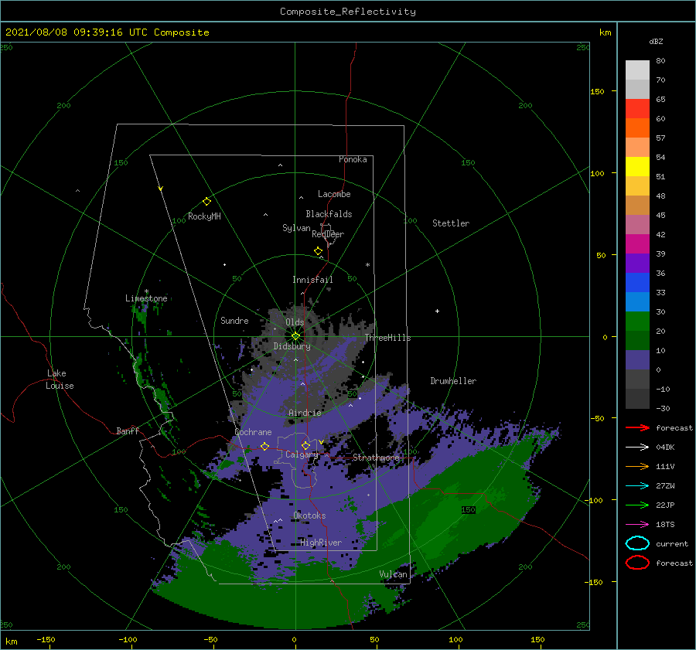Select the 65 dBZ red color swatch
696x650 pixels.
637,108
